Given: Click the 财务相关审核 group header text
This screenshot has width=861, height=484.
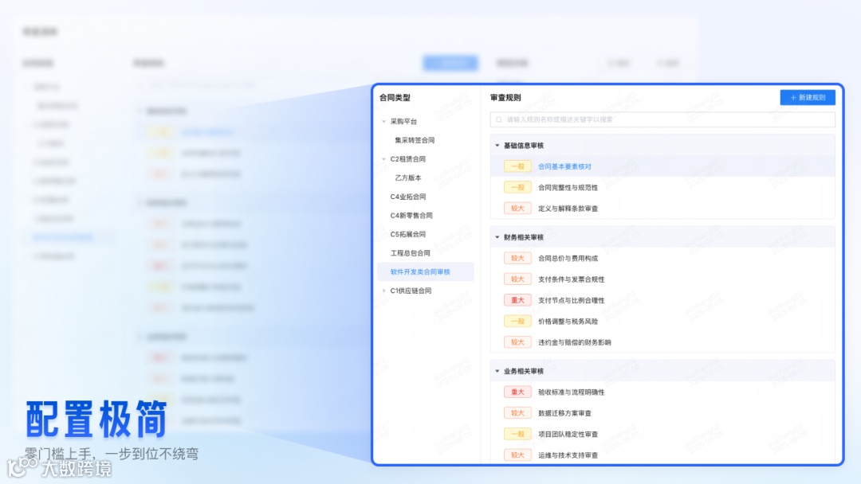Looking at the screenshot, I should (523, 237).
